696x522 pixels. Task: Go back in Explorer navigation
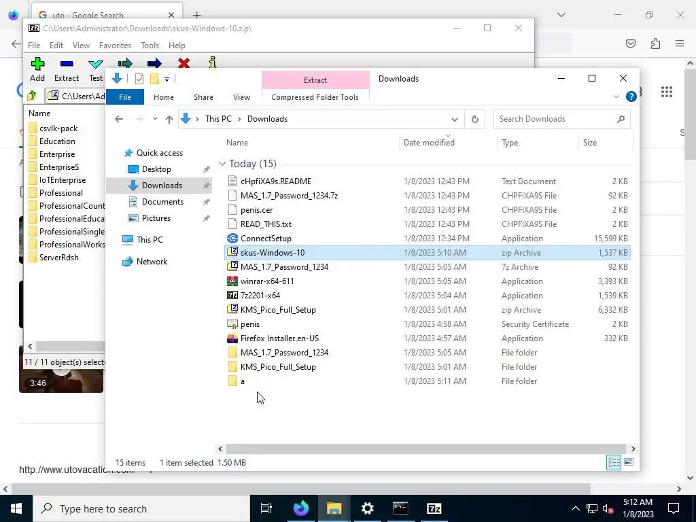coord(118,119)
